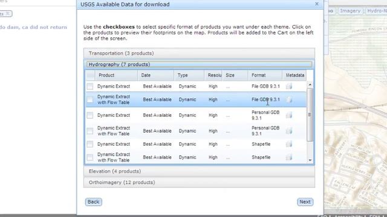
Task: Expand Elevation (4 products) section
Action: click(x=199, y=171)
